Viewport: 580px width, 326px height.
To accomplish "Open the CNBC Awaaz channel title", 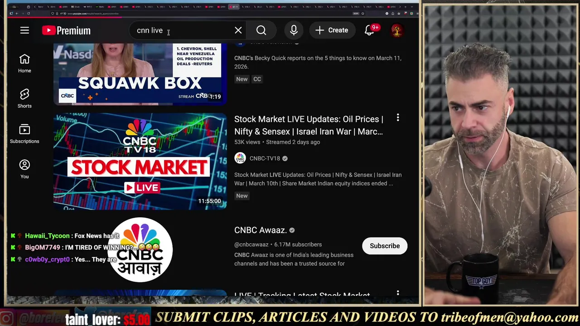I will tap(261, 230).
